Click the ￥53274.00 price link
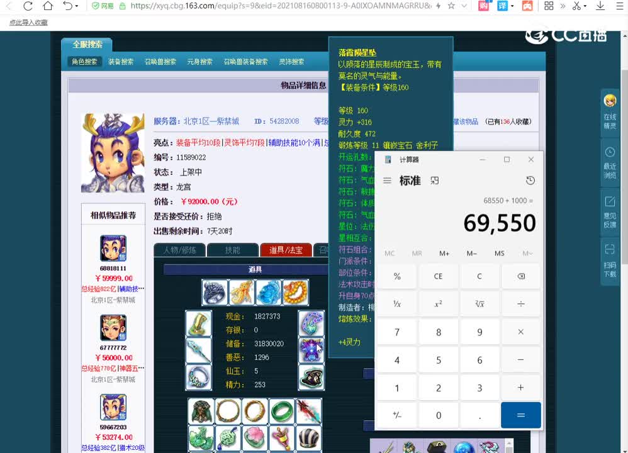This screenshot has height=453, width=628. click(x=114, y=437)
